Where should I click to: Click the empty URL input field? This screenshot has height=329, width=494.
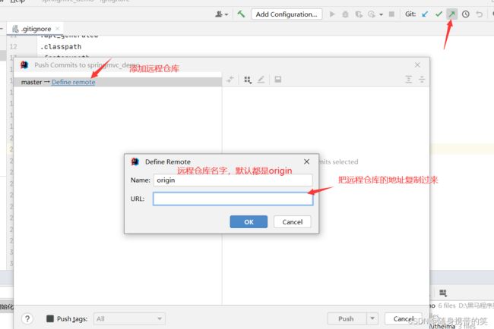[233, 199]
